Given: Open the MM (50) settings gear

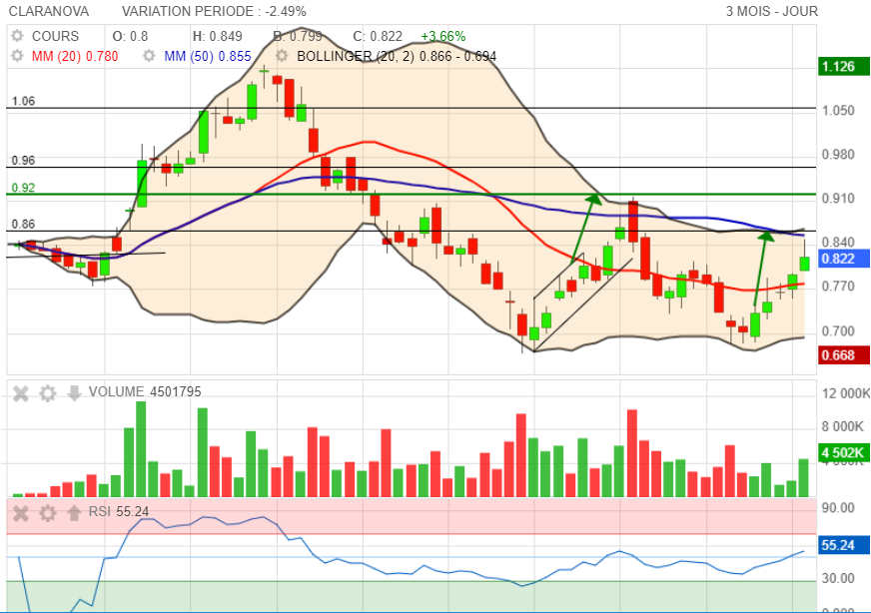Looking at the screenshot, I should point(149,56).
